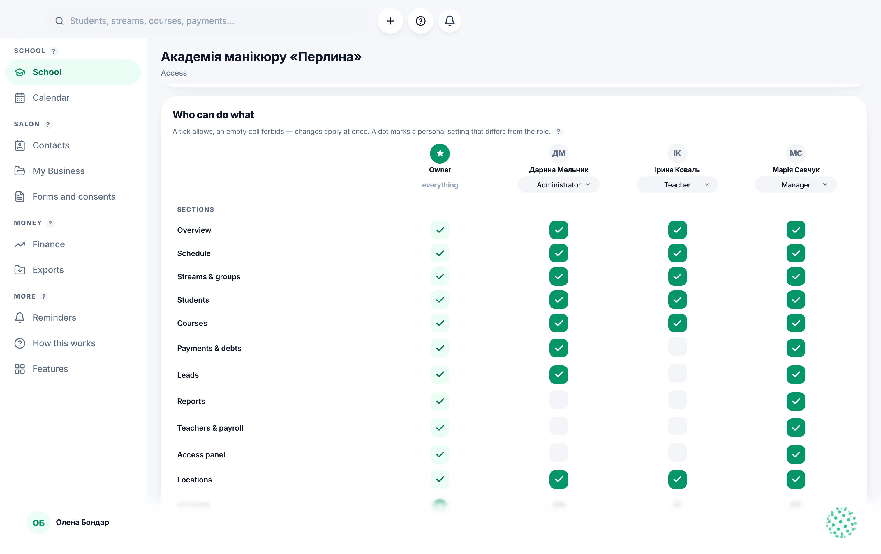
Task: Untick Courses for Марія Савчук
Action: pyautogui.click(x=795, y=323)
